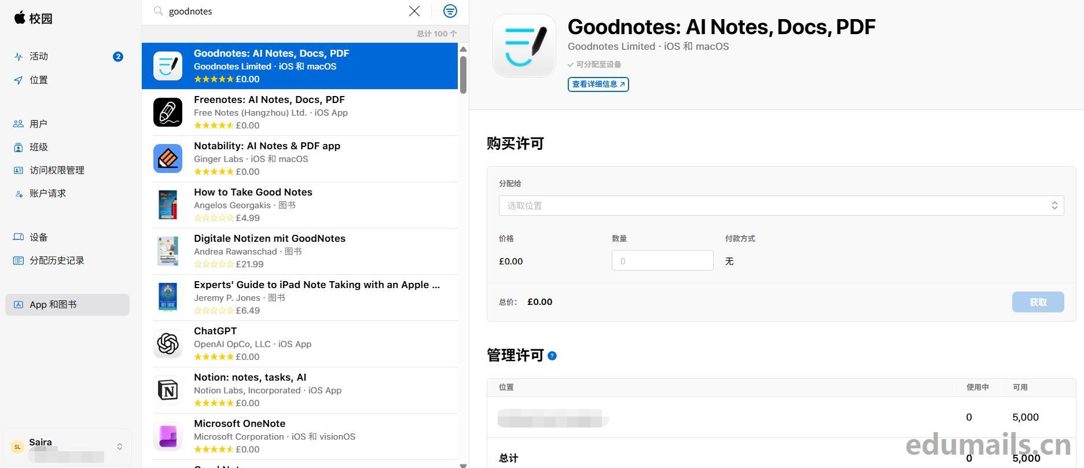Open the ChatGPT app result icon
The height and width of the screenshot is (468, 1084).
tap(168, 344)
